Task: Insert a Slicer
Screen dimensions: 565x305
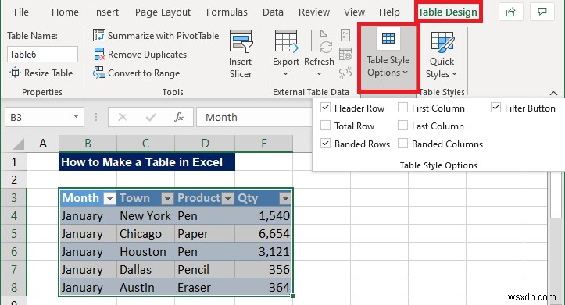Action: (x=241, y=55)
